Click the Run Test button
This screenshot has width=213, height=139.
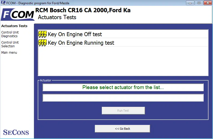coord(123,111)
